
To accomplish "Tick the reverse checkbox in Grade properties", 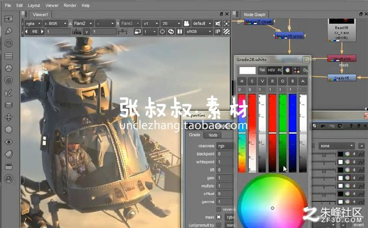I will click(x=218, y=209).
